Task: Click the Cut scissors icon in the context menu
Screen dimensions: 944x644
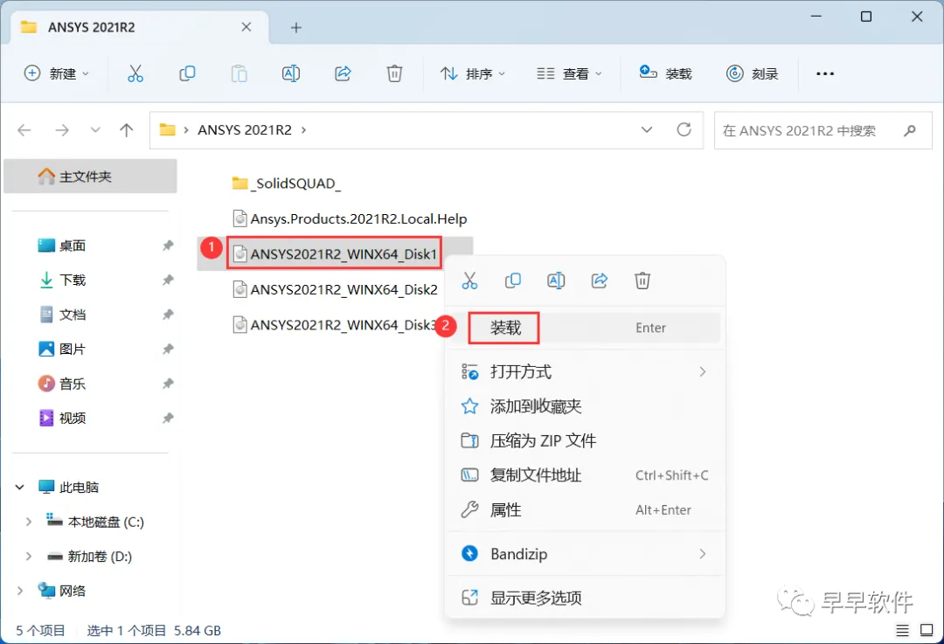Action: tap(469, 280)
